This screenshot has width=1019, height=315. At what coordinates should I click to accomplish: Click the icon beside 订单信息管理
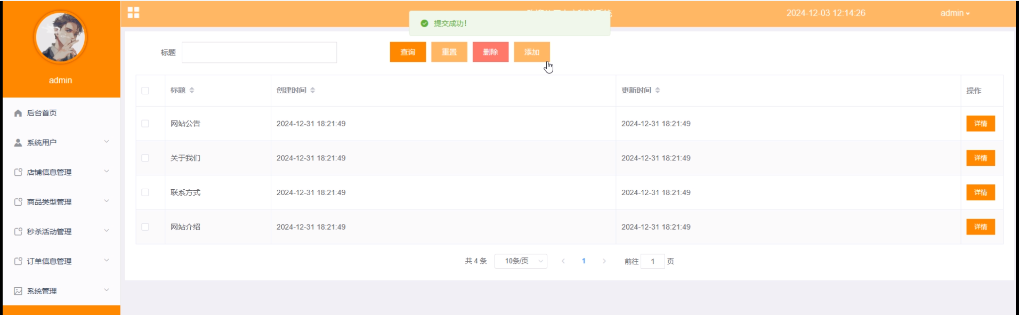[x=18, y=261]
